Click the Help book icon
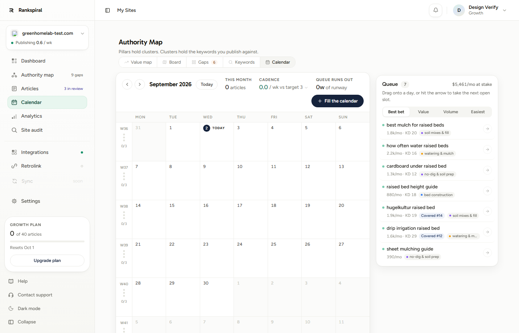This screenshot has height=333, width=519. click(x=11, y=281)
